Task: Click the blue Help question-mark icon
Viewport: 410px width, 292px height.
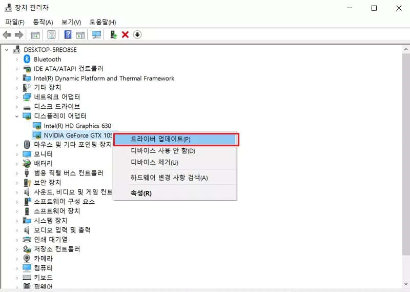Action: point(68,34)
